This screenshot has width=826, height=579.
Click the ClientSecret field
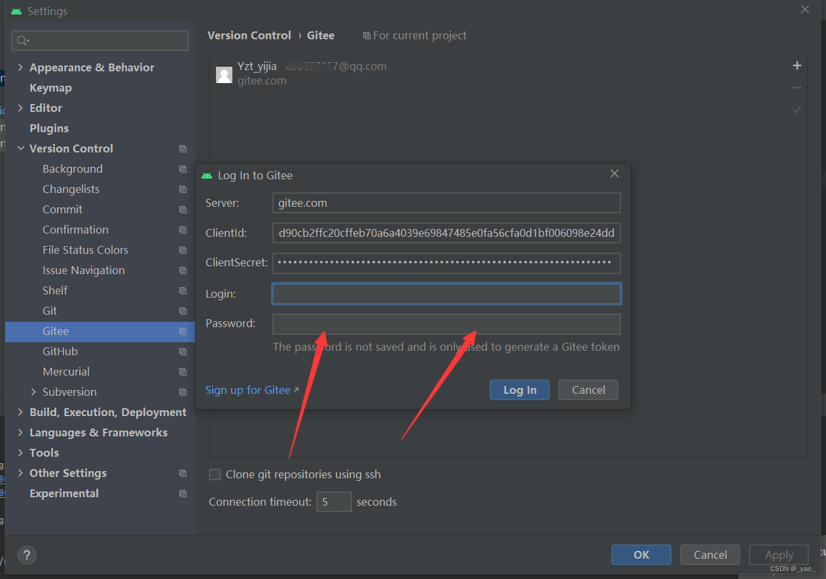[x=446, y=263]
